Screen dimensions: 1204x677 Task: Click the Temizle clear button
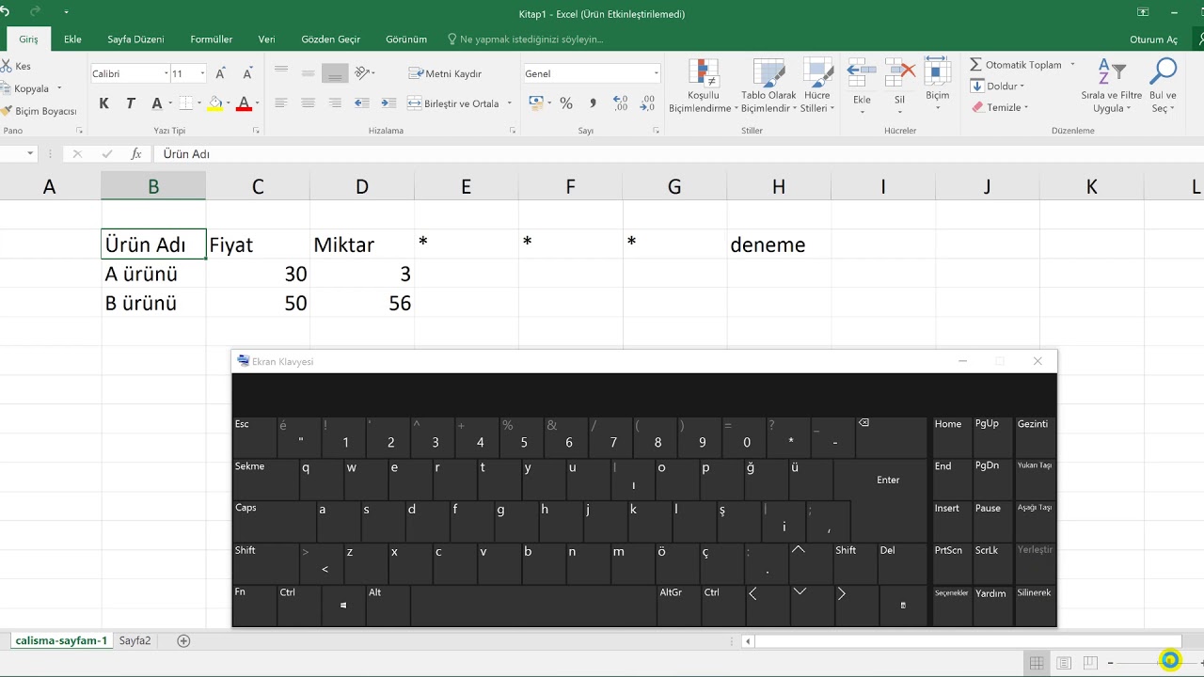pos(1000,107)
